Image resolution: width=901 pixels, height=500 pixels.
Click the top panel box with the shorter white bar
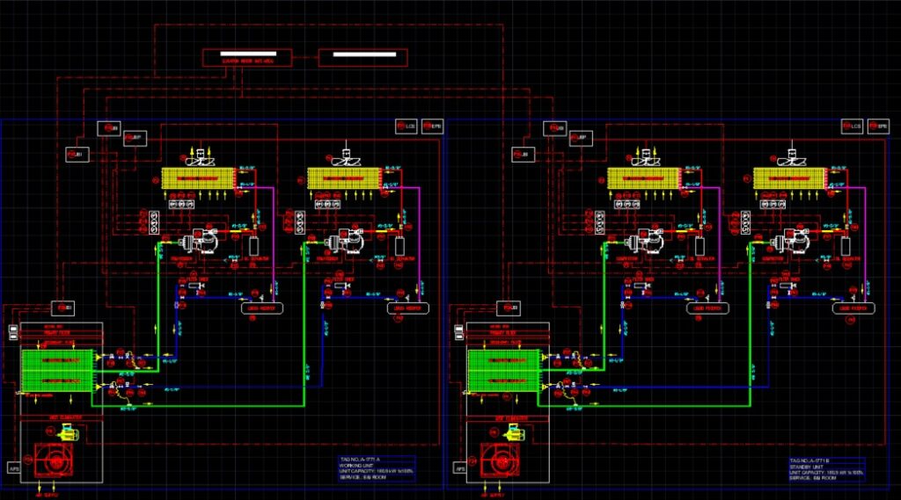247,57
